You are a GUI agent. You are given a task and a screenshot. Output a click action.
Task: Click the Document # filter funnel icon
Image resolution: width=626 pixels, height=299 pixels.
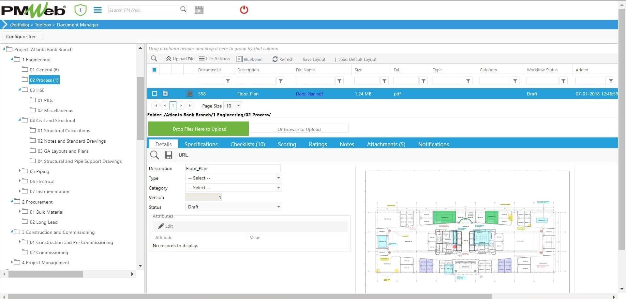(x=228, y=81)
